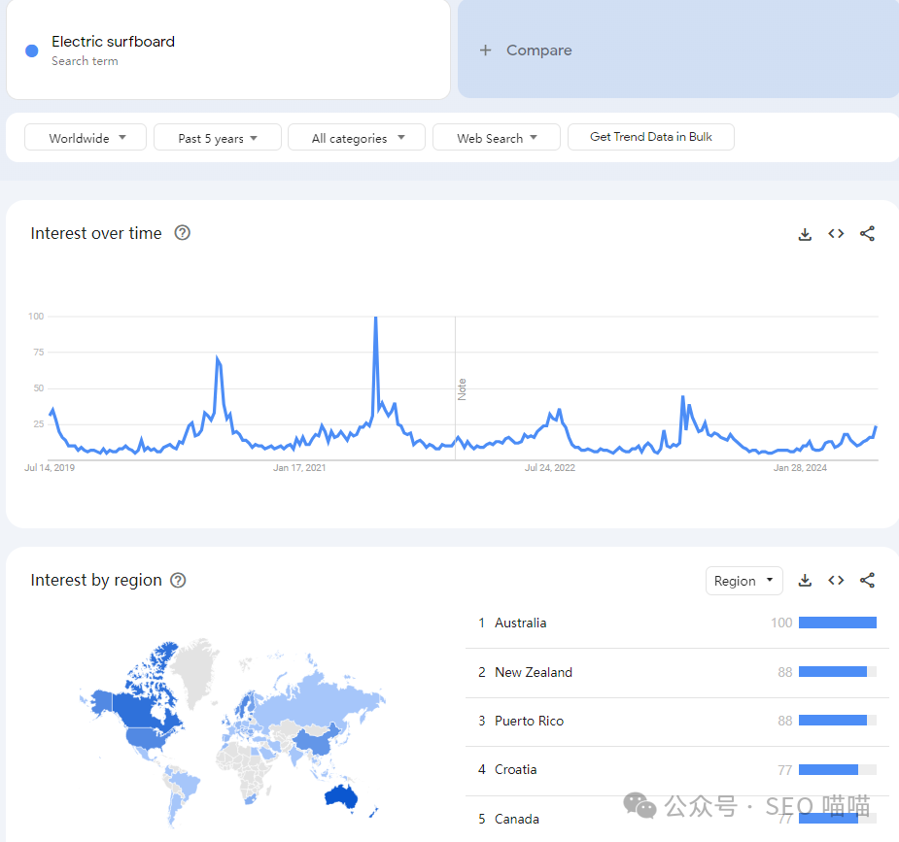Screen dimensions: 899x842
Task: Open help icon beside Interest by region
Action: click(x=178, y=580)
